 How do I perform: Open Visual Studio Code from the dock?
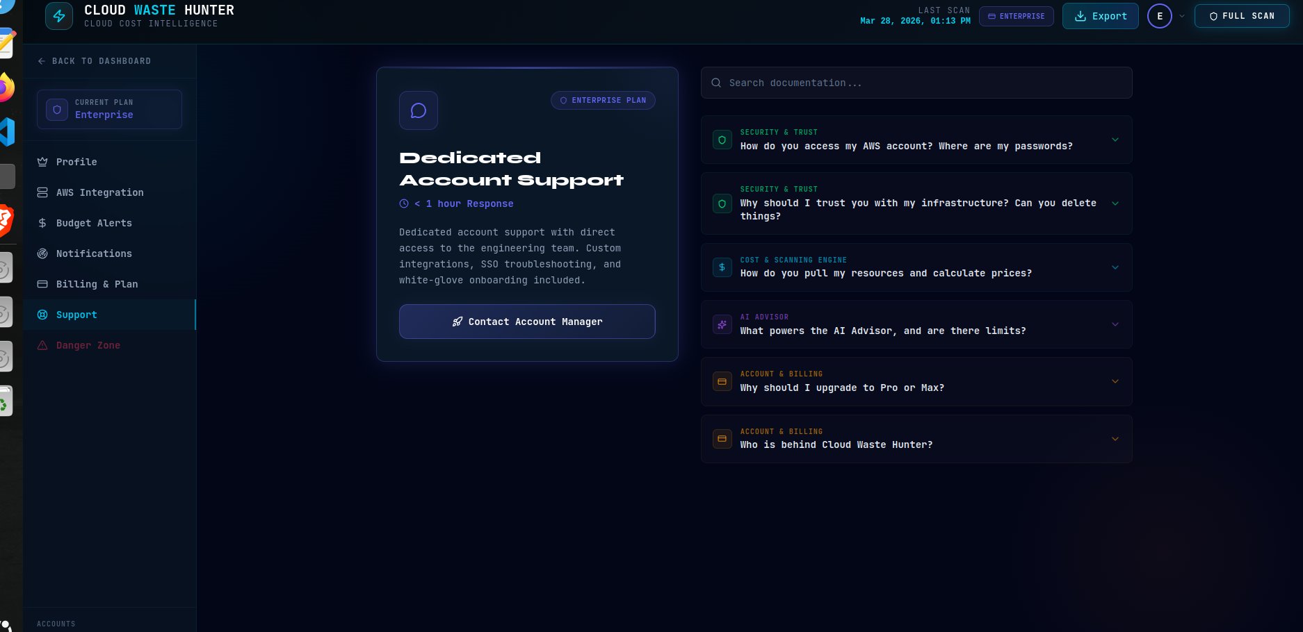[x=7, y=131]
